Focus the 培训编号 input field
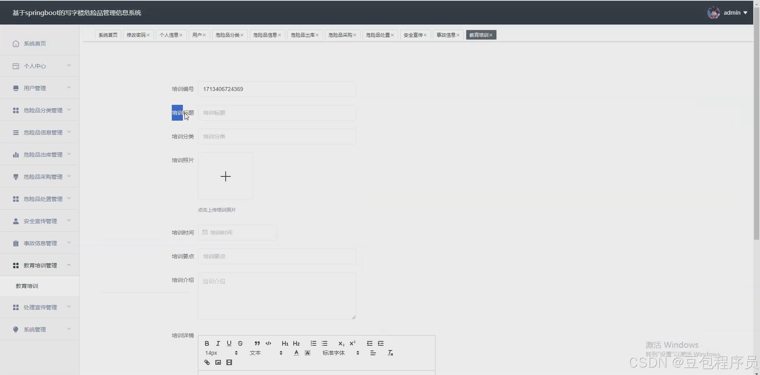 pos(277,89)
